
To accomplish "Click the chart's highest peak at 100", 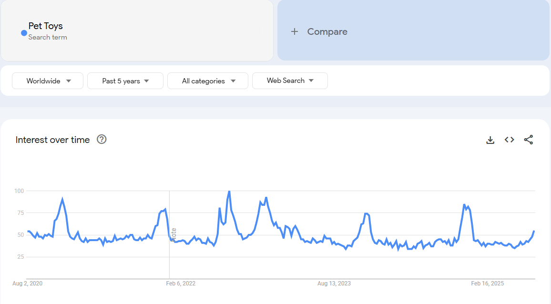I will tap(229, 191).
